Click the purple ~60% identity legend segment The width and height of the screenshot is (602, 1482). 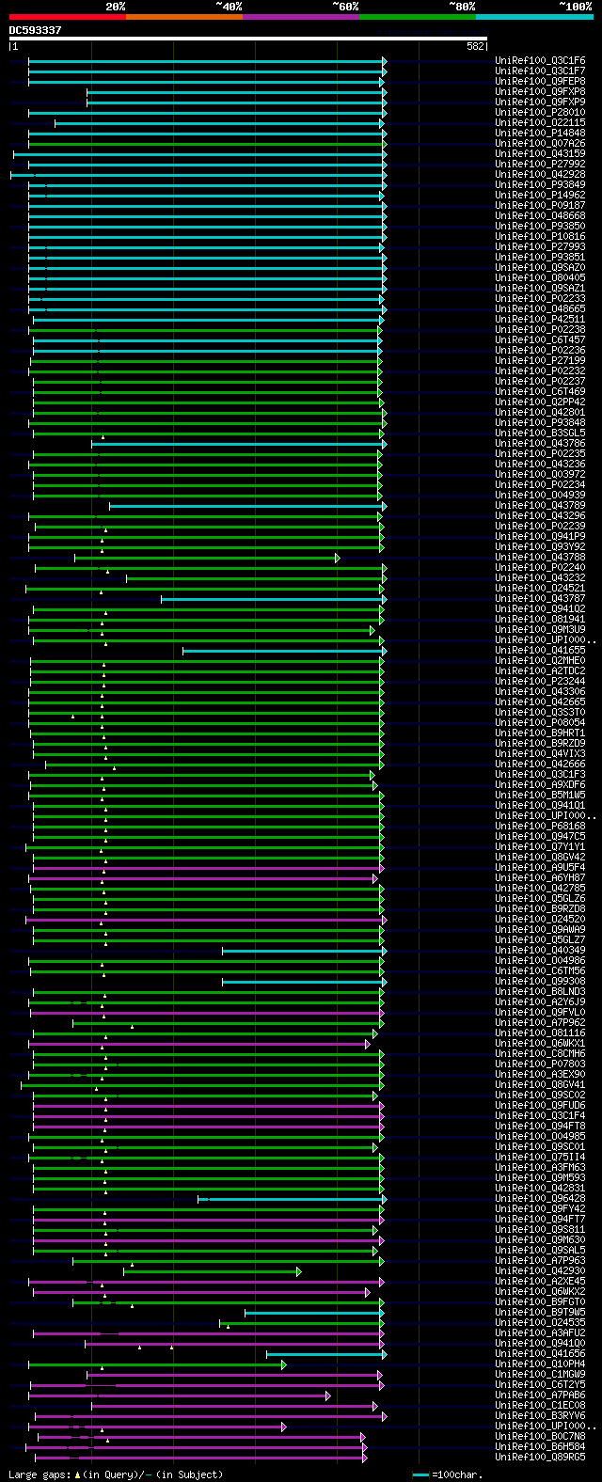[301, 17]
